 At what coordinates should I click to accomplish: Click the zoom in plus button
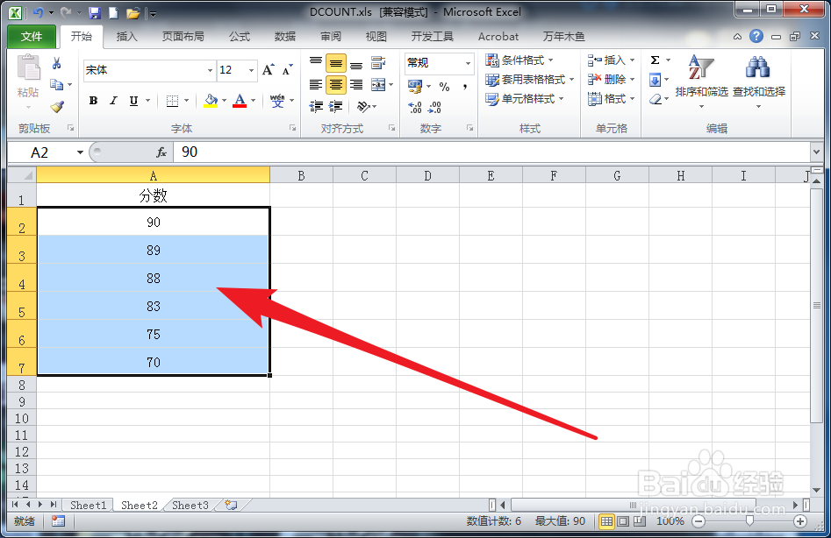(800, 521)
